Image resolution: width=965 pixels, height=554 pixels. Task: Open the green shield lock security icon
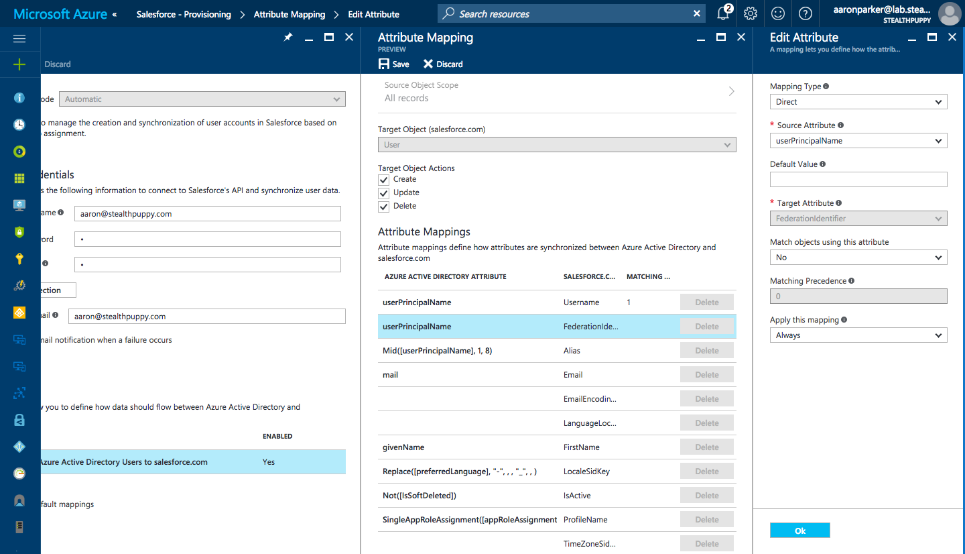click(19, 232)
